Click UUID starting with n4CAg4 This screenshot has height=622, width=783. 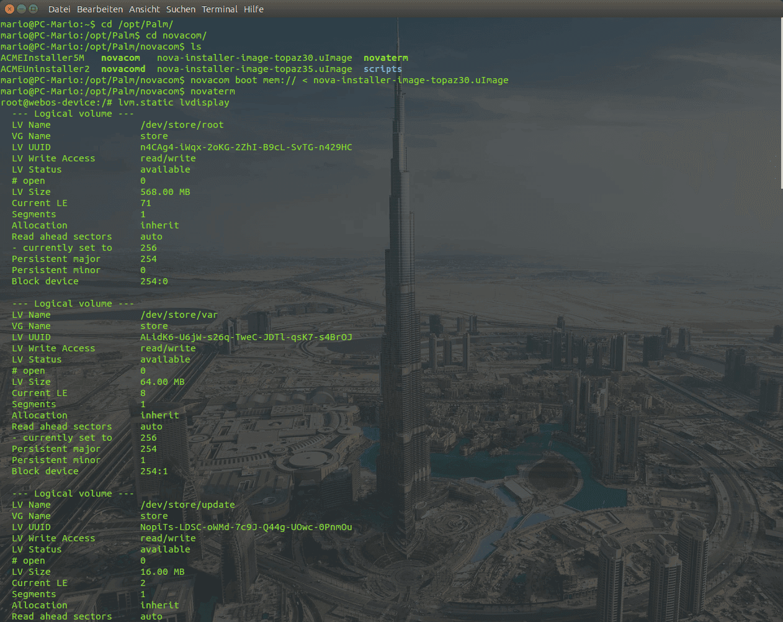point(246,147)
